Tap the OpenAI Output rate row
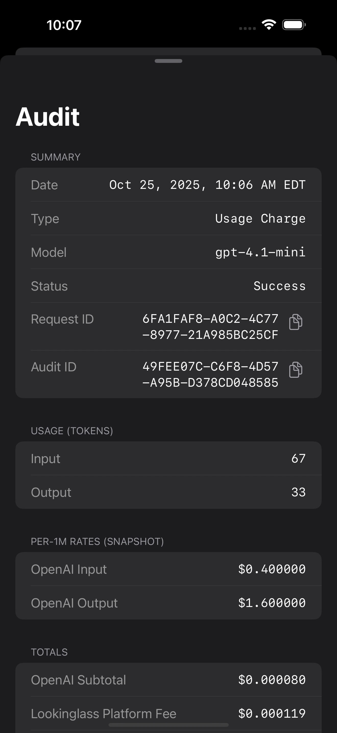The height and width of the screenshot is (733, 337). (168, 603)
